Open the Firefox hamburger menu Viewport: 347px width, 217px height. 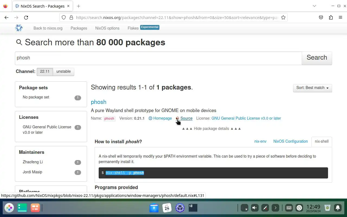click(340, 17)
